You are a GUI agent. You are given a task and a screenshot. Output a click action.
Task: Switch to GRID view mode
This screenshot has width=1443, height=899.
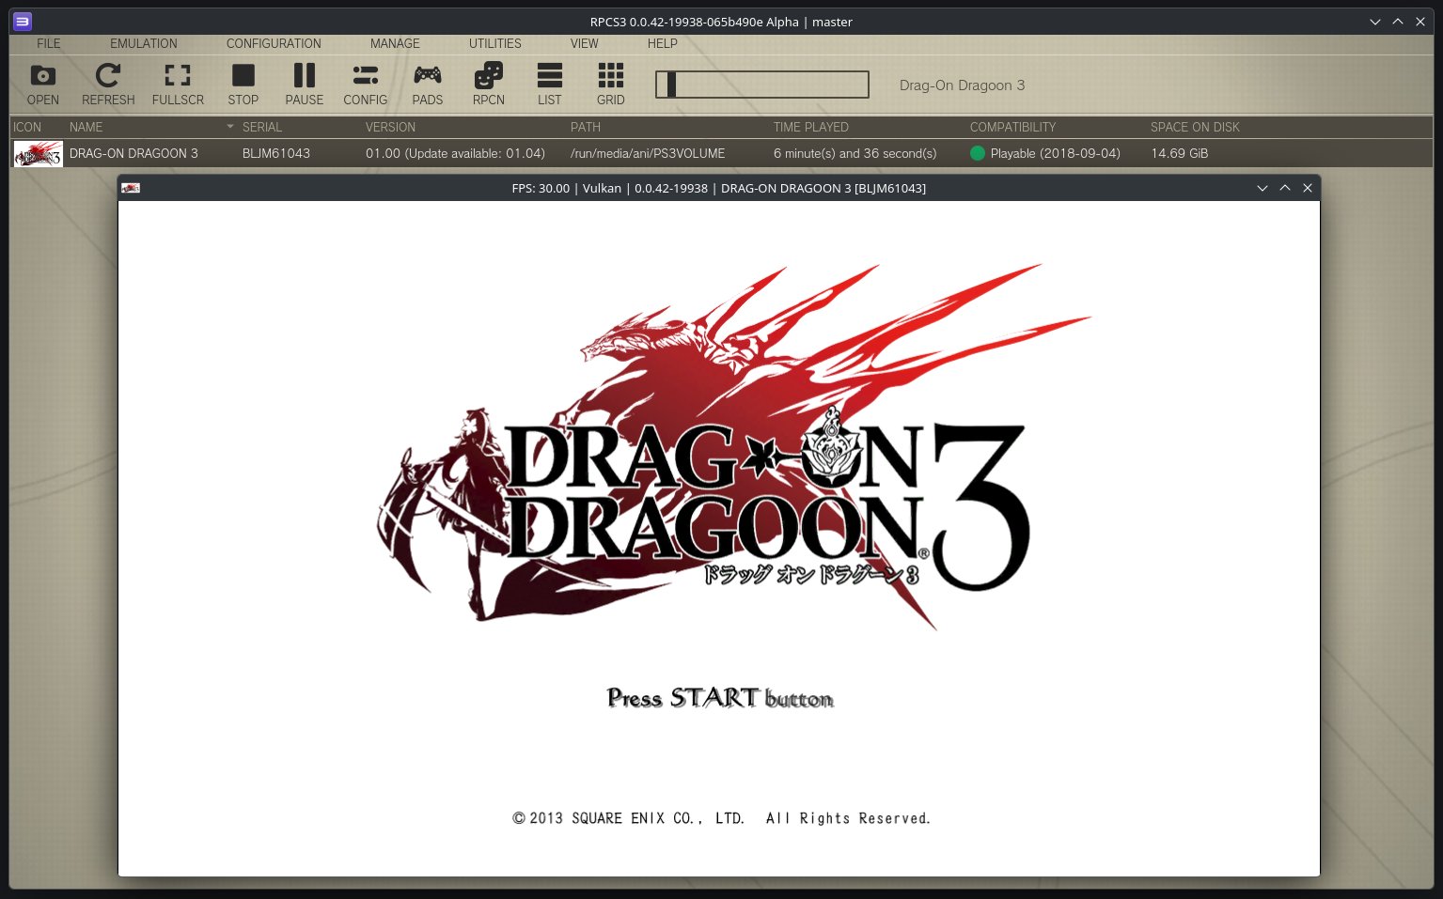(x=611, y=85)
